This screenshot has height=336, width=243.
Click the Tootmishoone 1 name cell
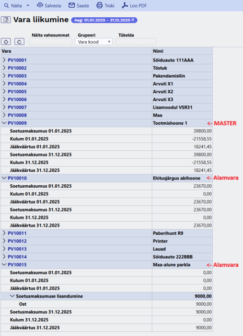(x=182, y=123)
